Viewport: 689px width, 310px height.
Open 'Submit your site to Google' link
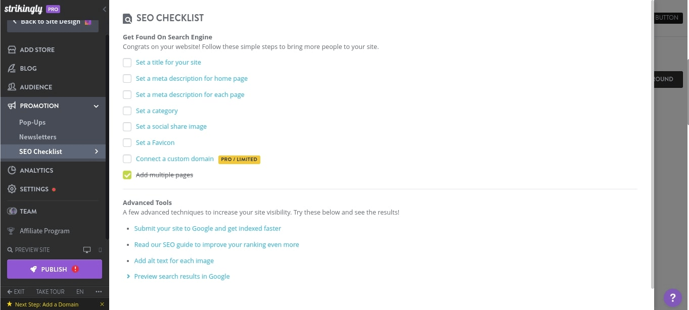tap(207, 228)
